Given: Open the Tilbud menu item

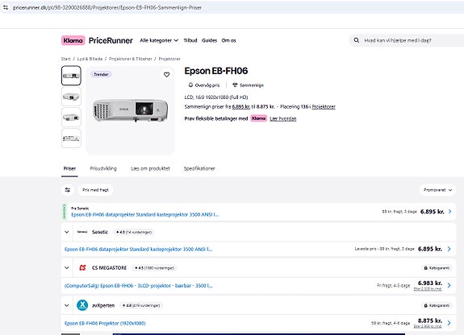Looking at the screenshot, I should tap(190, 40).
